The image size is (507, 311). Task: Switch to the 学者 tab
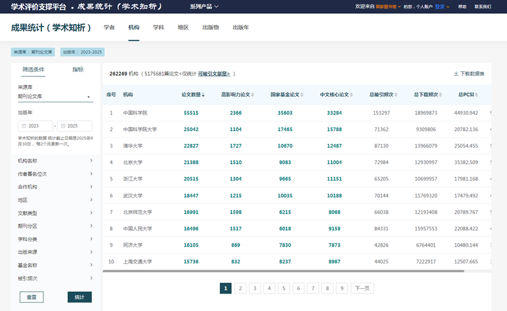[x=109, y=28]
